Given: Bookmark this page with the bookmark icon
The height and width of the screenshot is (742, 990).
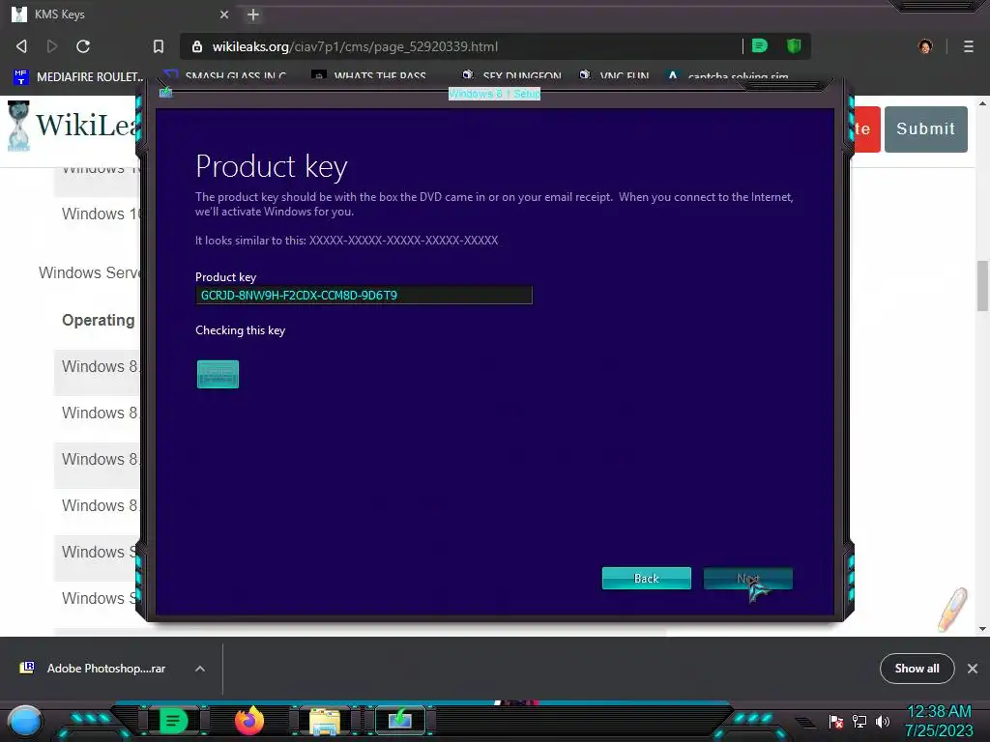Looking at the screenshot, I should [159, 46].
